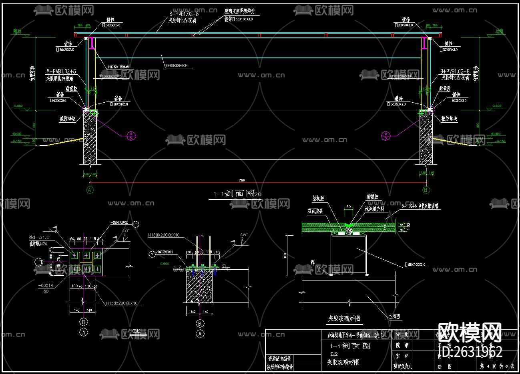Select the 橡胶垫块 label near the axis A wall
520x374 pixels.
[68, 119]
